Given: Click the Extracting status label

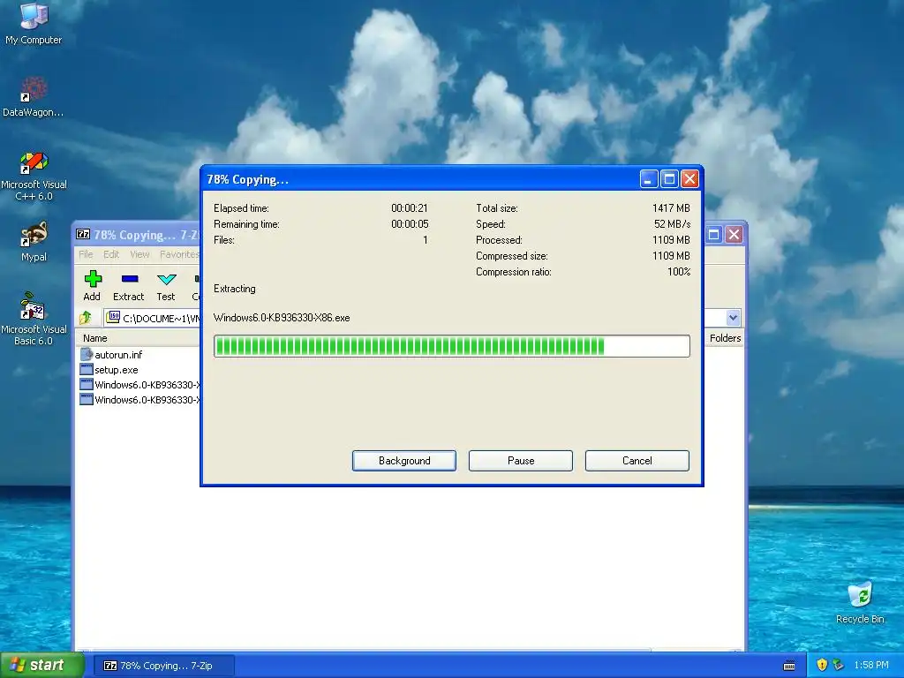Looking at the screenshot, I should click(235, 289).
